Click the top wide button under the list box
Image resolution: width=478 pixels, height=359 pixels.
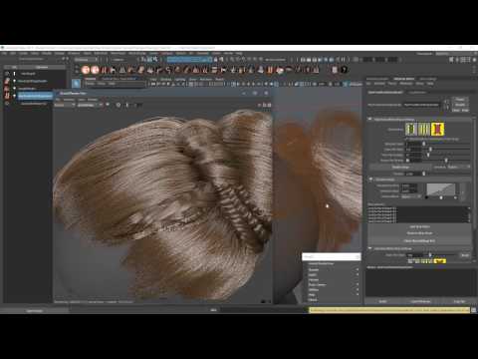click(419, 226)
